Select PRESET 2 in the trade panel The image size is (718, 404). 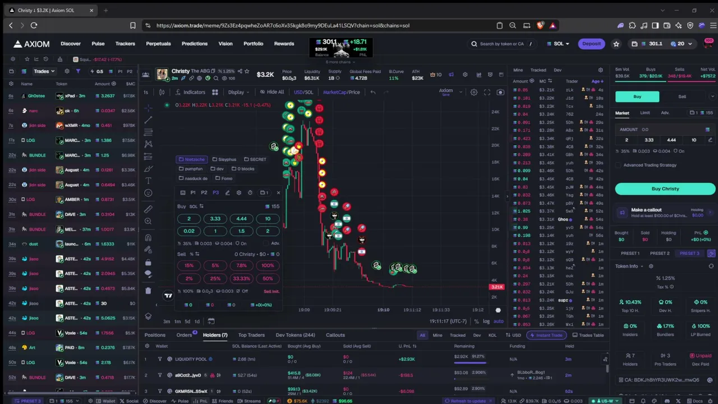click(x=660, y=253)
